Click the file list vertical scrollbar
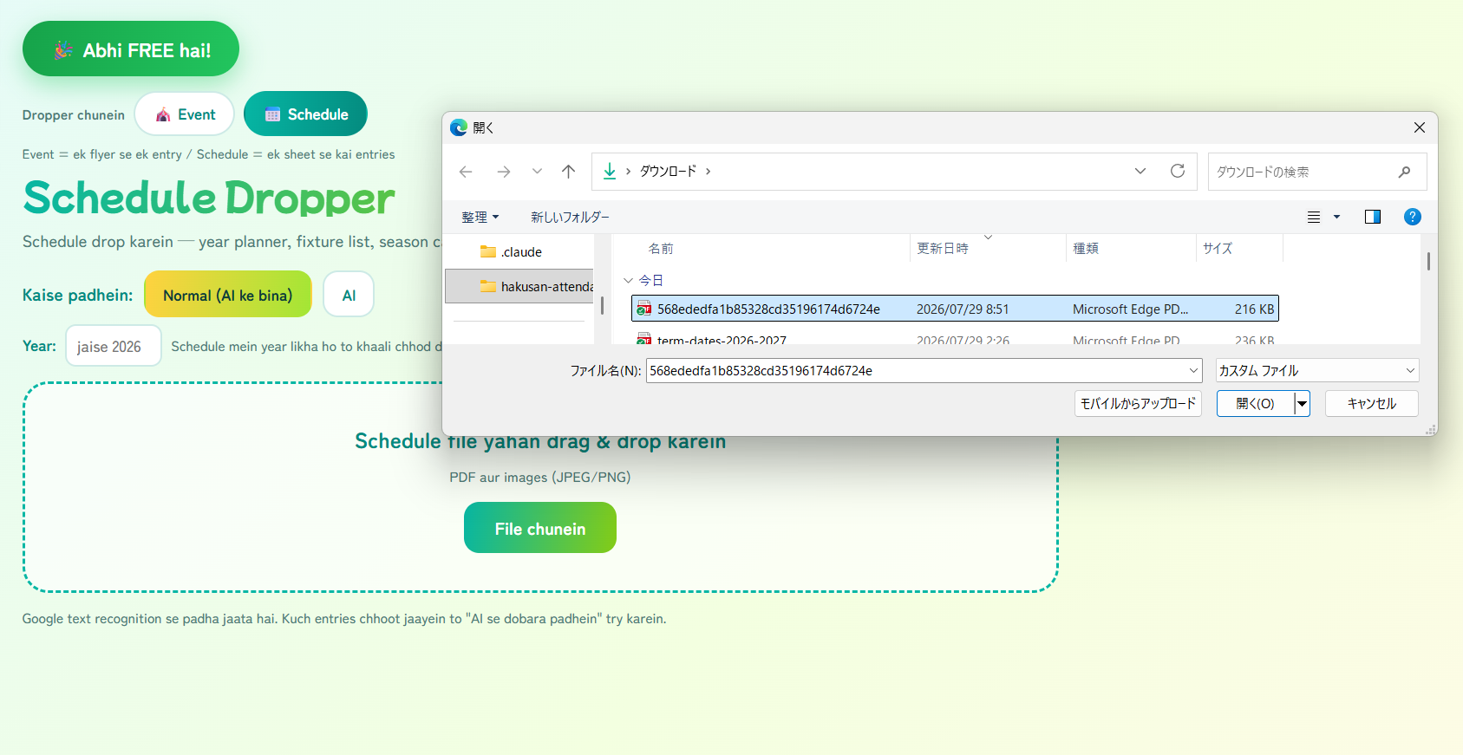The image size is (1463, 755). tap(1428, 261)
